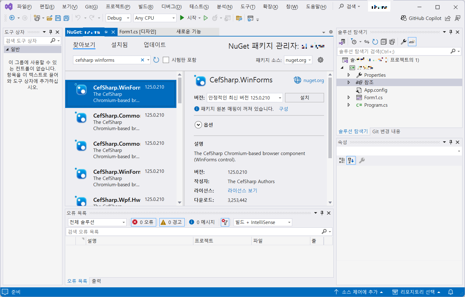This screenshot has height=297, width=465.
Task: Toggle the error list build filter icon
Action: 225,222
